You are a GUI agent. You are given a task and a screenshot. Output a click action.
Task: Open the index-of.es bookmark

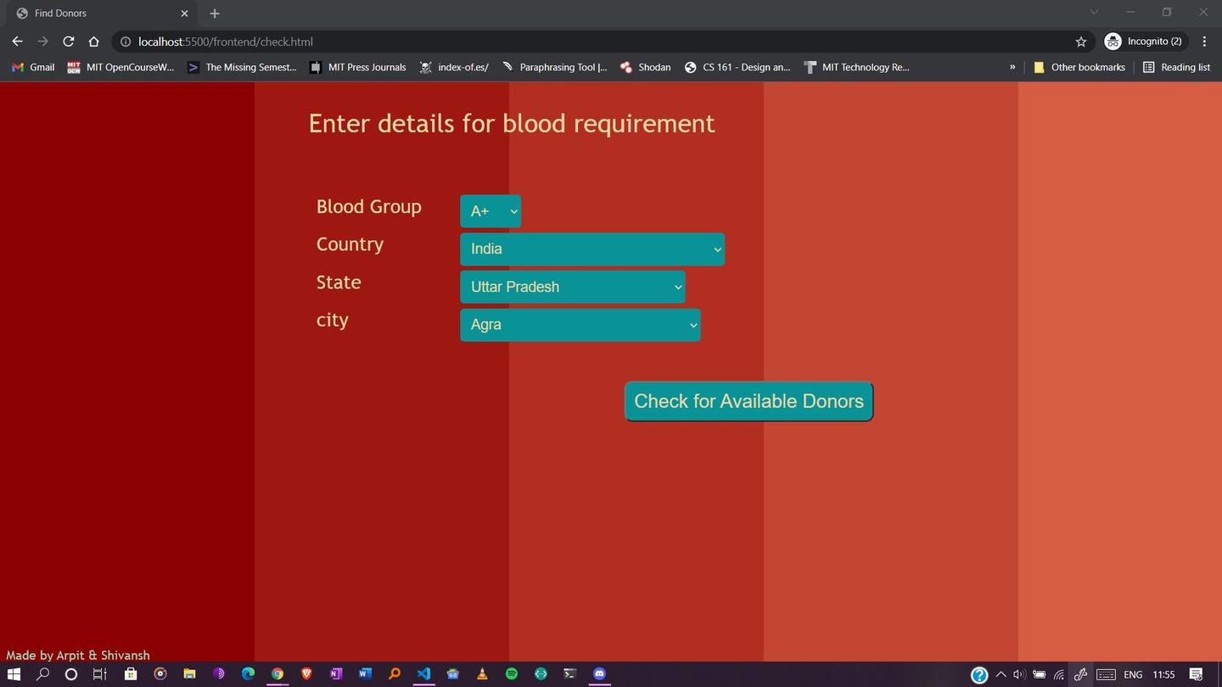pyautogui.click(x=454, y=67)
